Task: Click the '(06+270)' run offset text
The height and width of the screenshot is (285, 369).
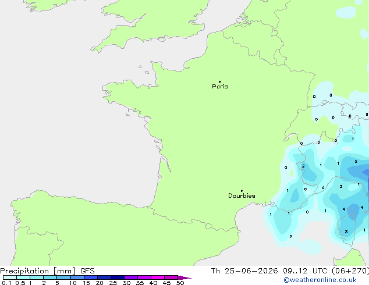Action: 350,271
